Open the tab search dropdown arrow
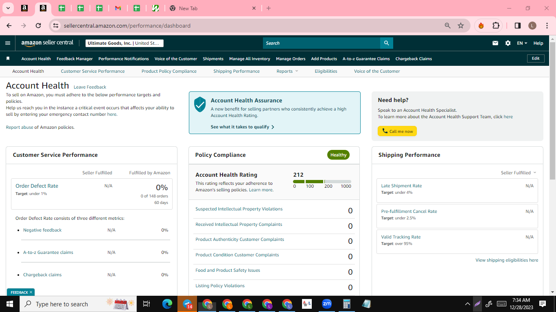This screenshot has width=556, height=312. tap(8, 8)
